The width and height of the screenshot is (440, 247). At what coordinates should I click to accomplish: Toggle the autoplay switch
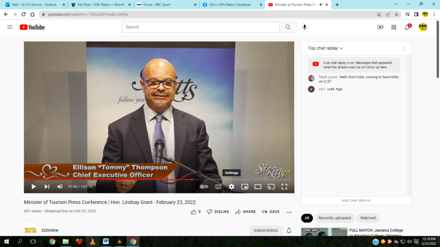[x=204, y=187]
